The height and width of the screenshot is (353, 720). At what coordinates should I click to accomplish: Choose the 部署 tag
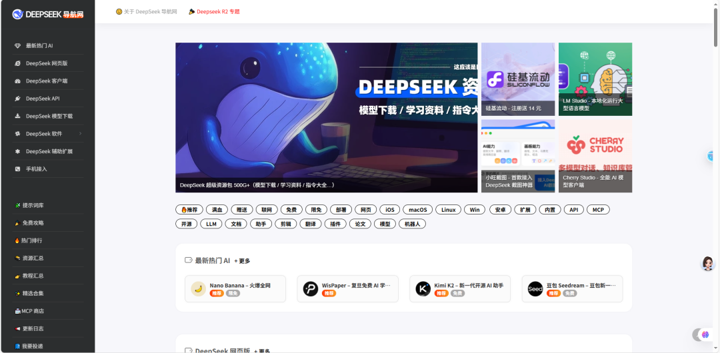341,210
